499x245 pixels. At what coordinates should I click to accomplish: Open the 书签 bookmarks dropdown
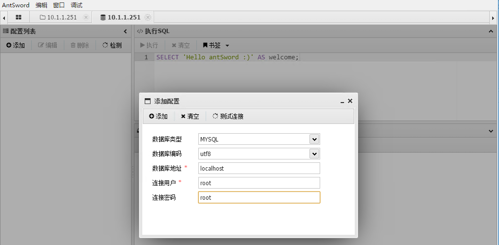pos(216,45)
